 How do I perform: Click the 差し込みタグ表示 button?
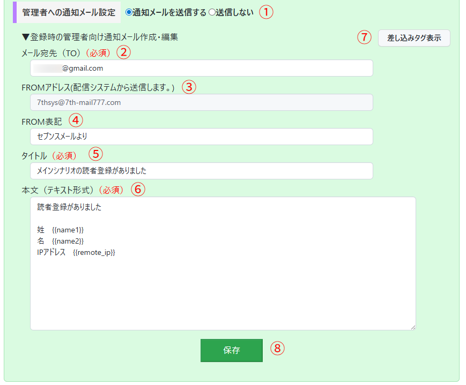(414, 38)
